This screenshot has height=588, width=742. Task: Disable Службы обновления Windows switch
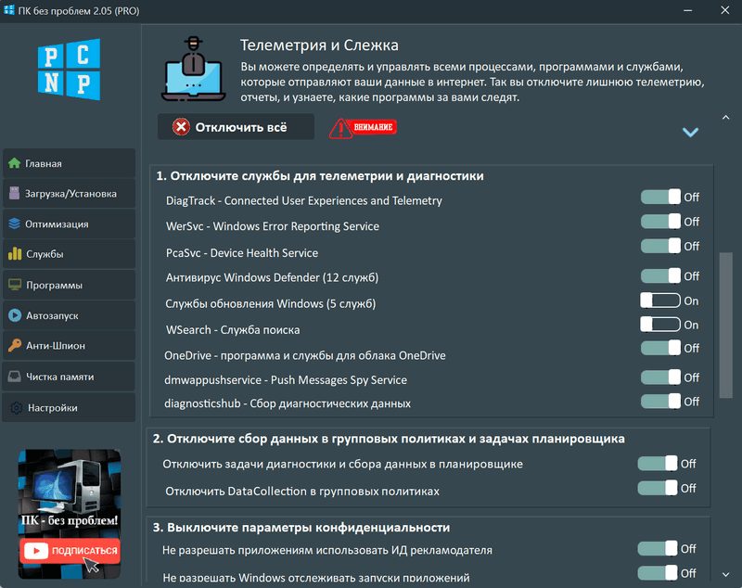click(x=661, y=300)
